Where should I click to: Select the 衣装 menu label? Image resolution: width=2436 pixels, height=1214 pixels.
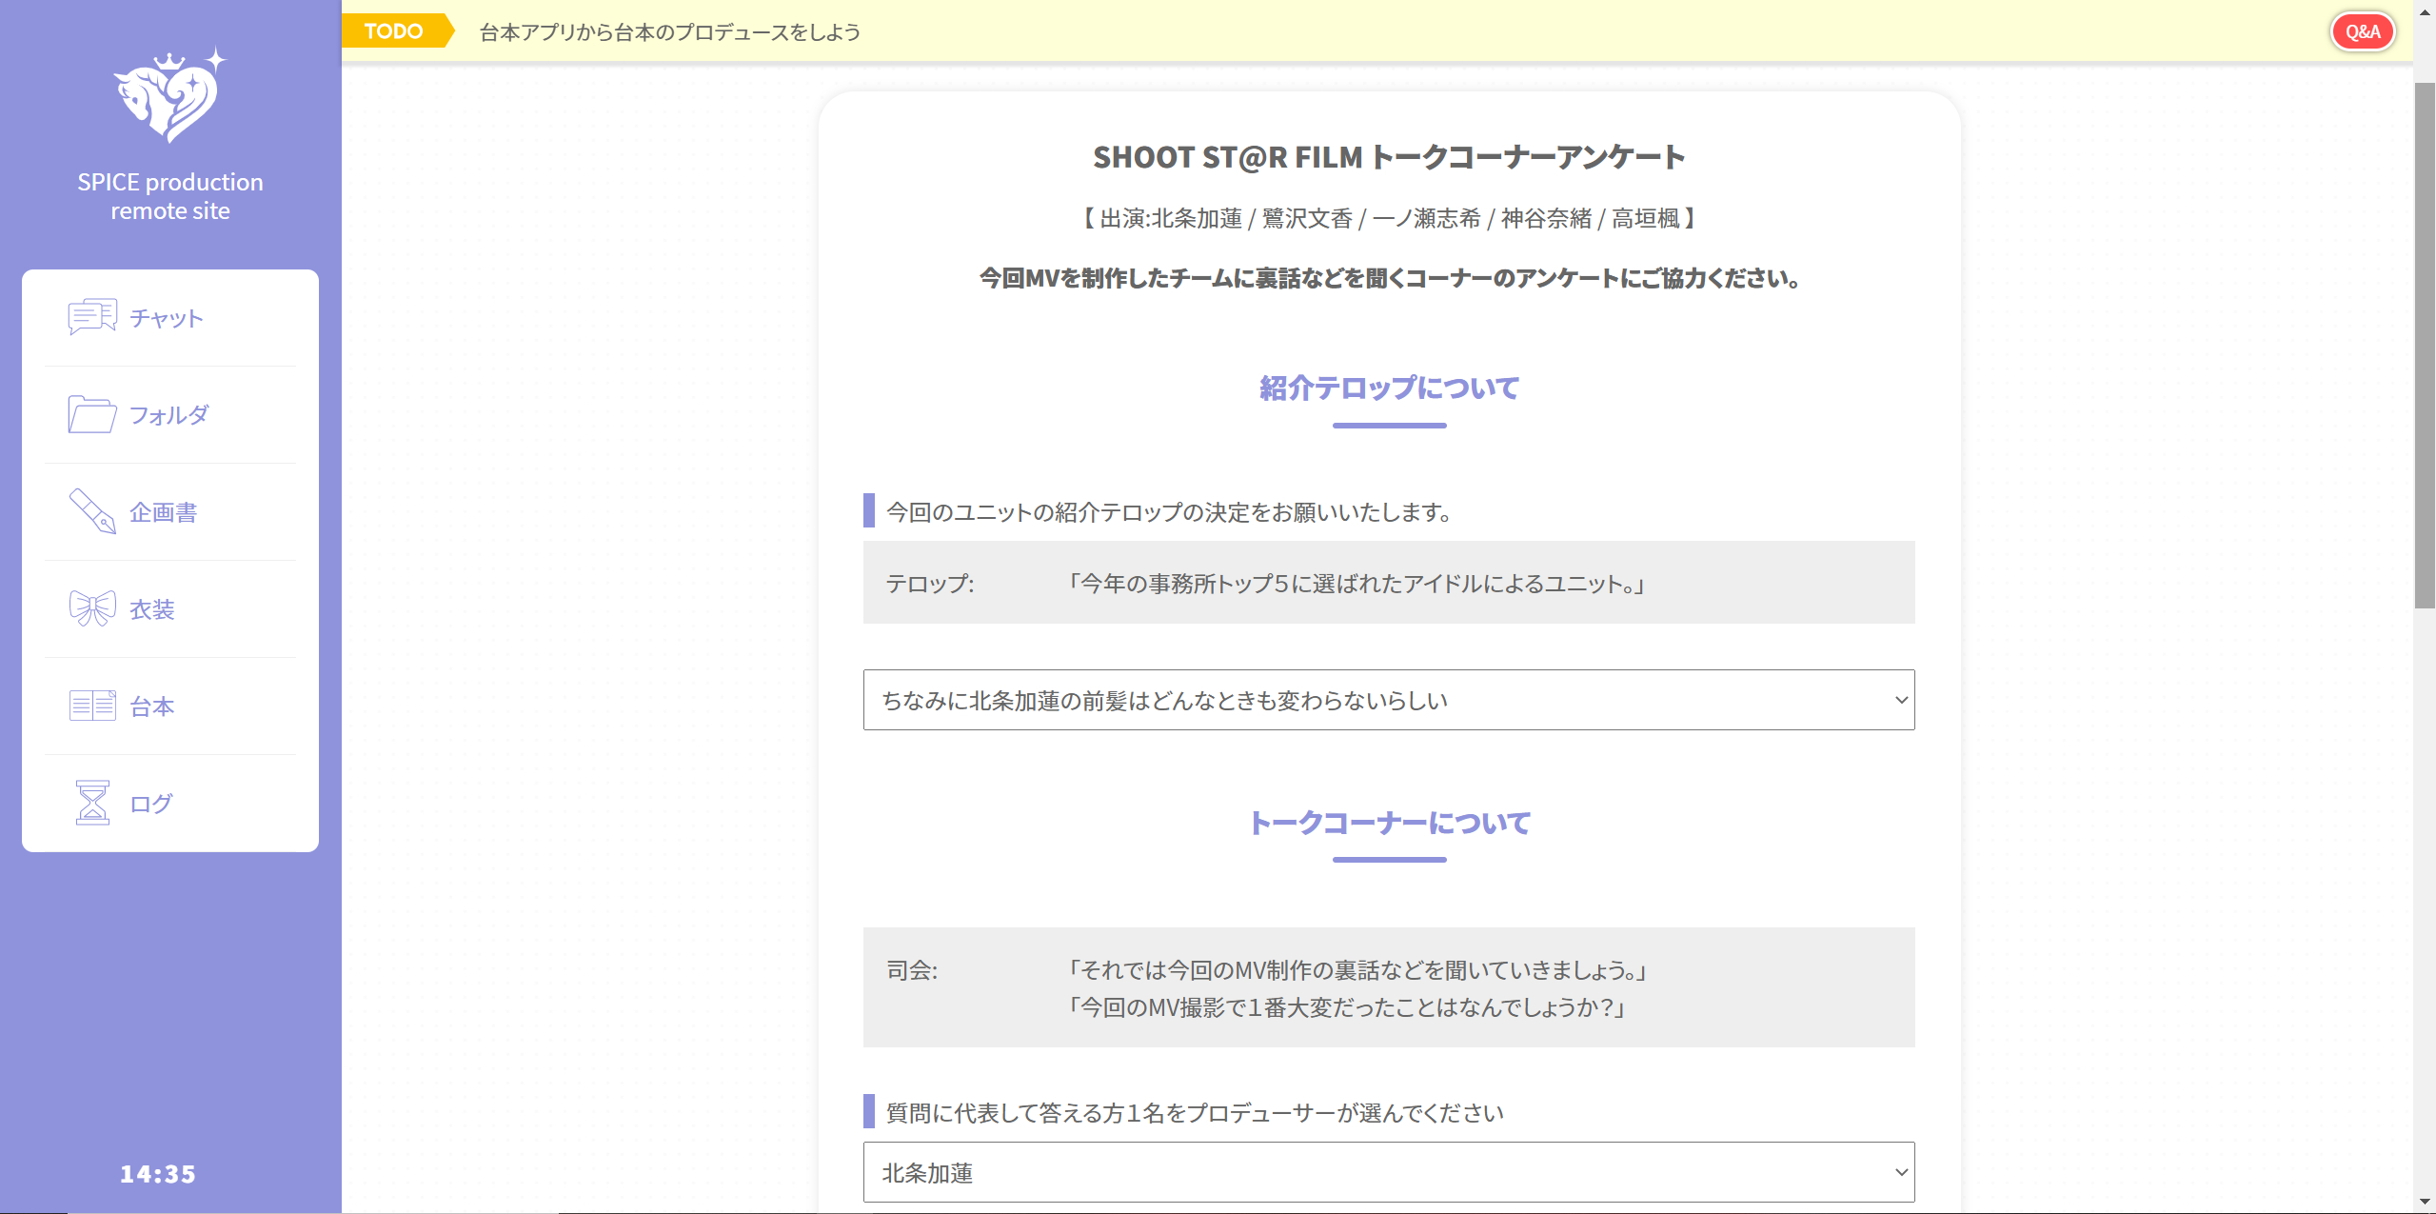pos(152,609)
